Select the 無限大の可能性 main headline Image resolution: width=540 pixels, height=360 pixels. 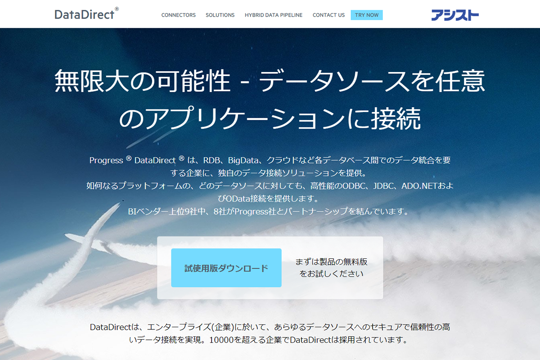270,100
